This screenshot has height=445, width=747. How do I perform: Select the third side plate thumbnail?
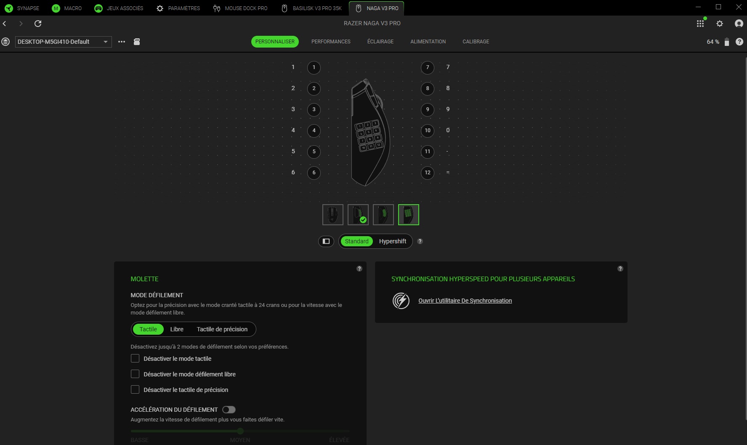coord(383,215)
